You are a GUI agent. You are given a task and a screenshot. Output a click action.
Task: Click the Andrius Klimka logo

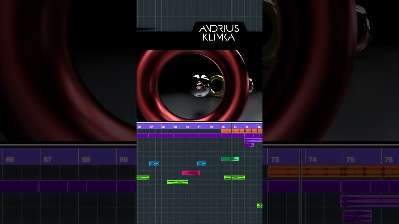[219, 33]
